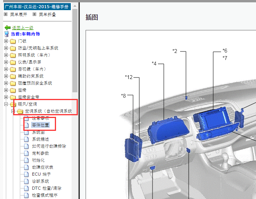This screenshot has height=199, width=256.
Task: Click the 当前:车辆内饰 label
Action: [x=25, y=34]
